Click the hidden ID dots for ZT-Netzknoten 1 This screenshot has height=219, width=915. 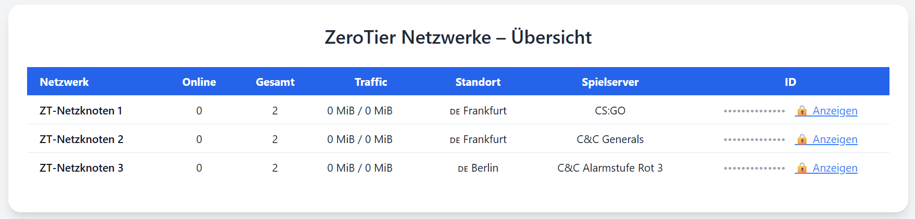tap(754, 111)
